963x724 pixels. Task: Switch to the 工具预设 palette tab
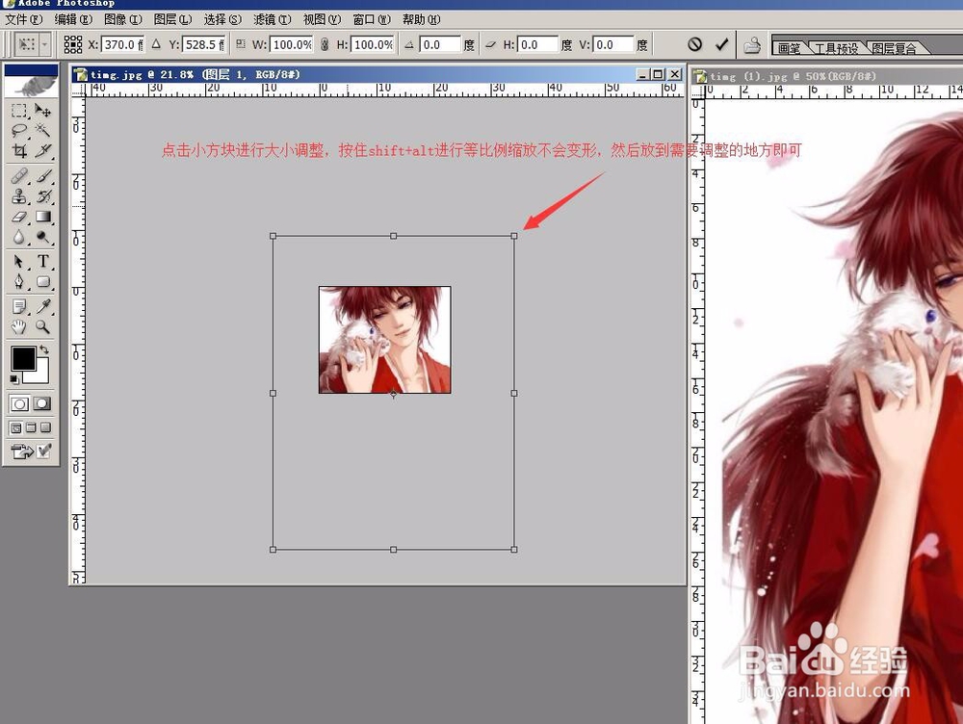837,48
